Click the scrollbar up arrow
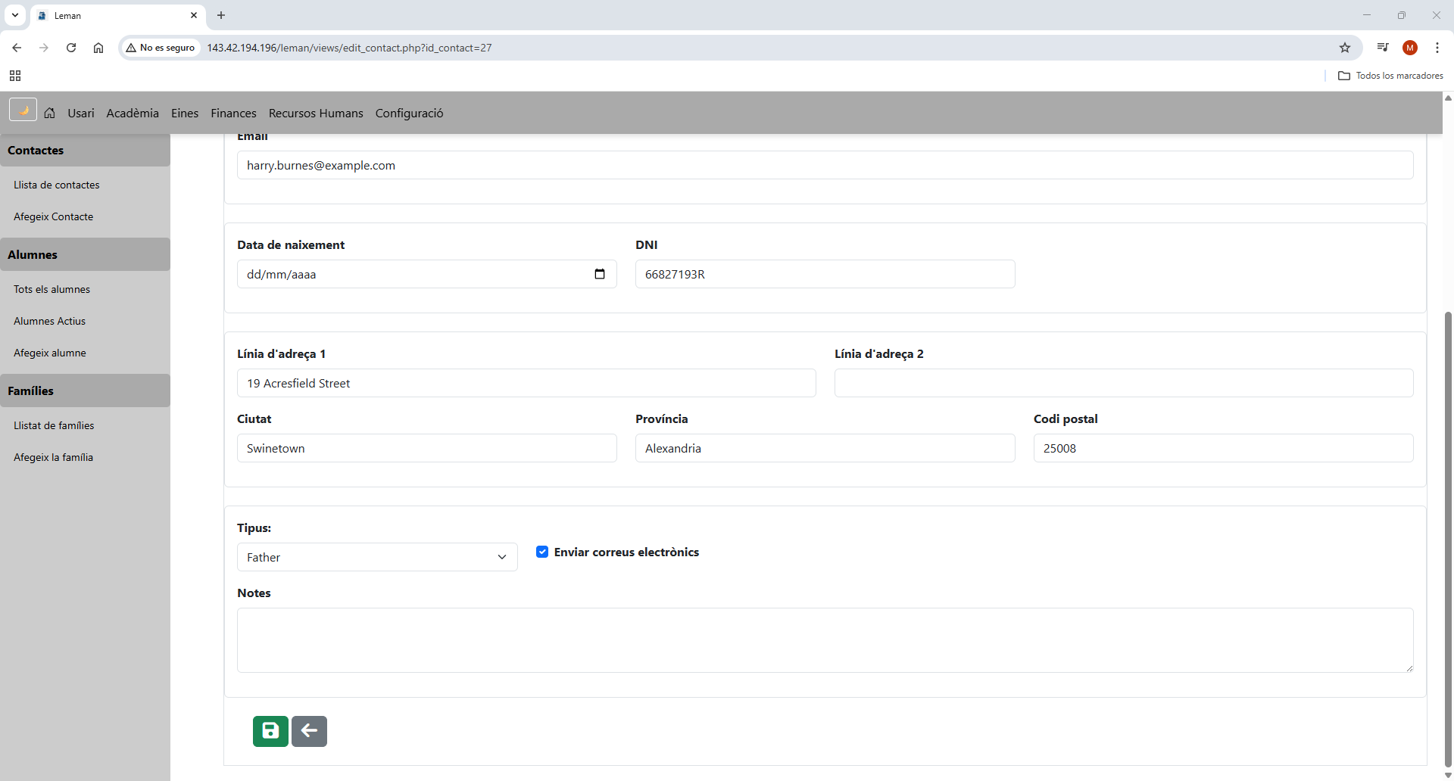The width and height of the screenshot is (1454, 781). point(1448,98)
